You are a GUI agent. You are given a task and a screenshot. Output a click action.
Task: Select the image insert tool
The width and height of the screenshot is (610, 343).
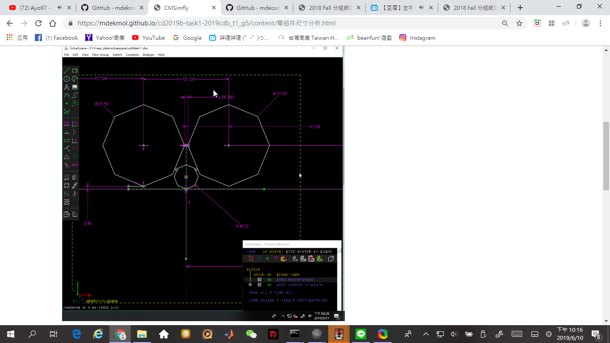coord(75,87)
